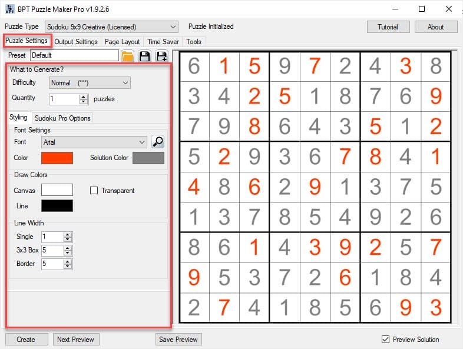The image size is (463, 349).
Task: Toggle the Preview Solution checkbox
Action: click(x=385, y=340)
